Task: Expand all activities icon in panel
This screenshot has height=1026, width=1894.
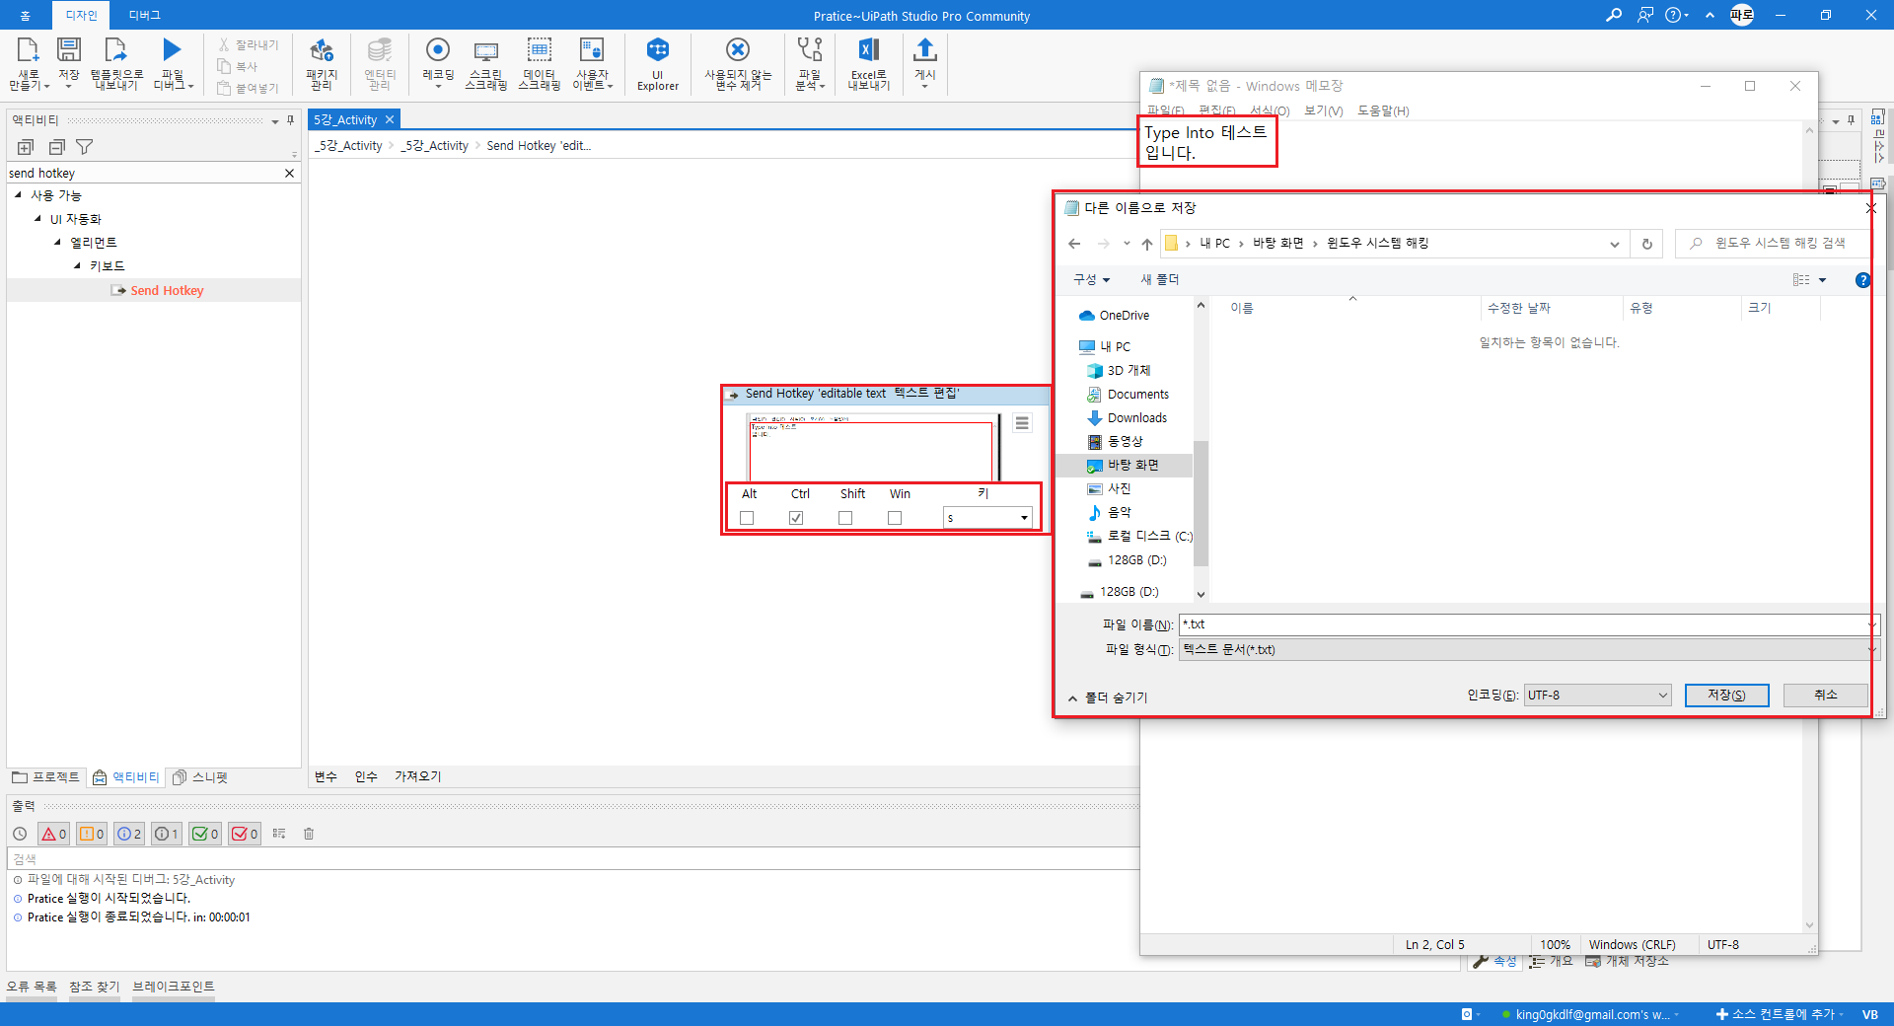Action: [x=26, y=147]
